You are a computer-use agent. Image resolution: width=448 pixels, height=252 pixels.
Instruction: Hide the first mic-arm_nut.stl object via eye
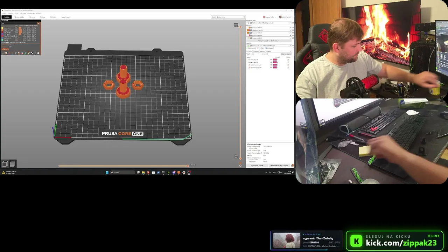[x=271, y=60]
